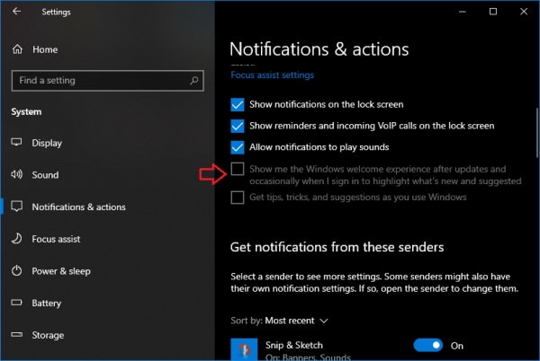This screenshot has height=361, width=540.
Task: Turn off Snip & Sketch notifications toggle
Action: (x=428, y=345)
